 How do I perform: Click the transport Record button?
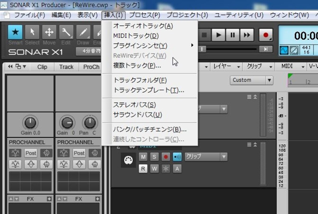[266, 35]
